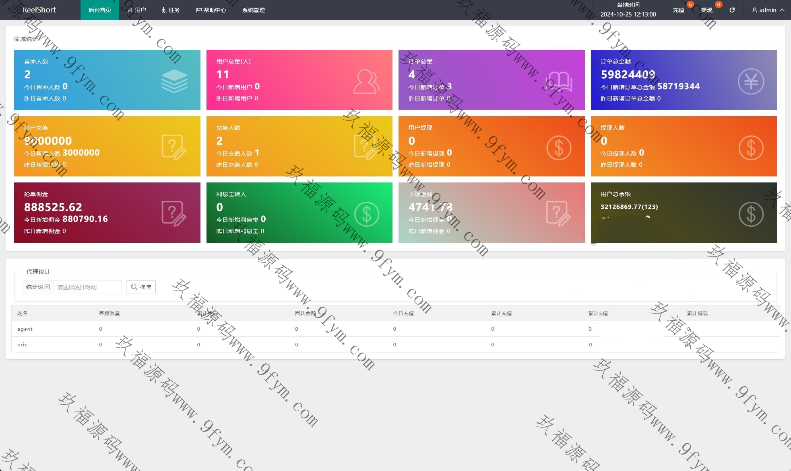
Task: Open the 帮助中心 menu
Action: point(211,10)
